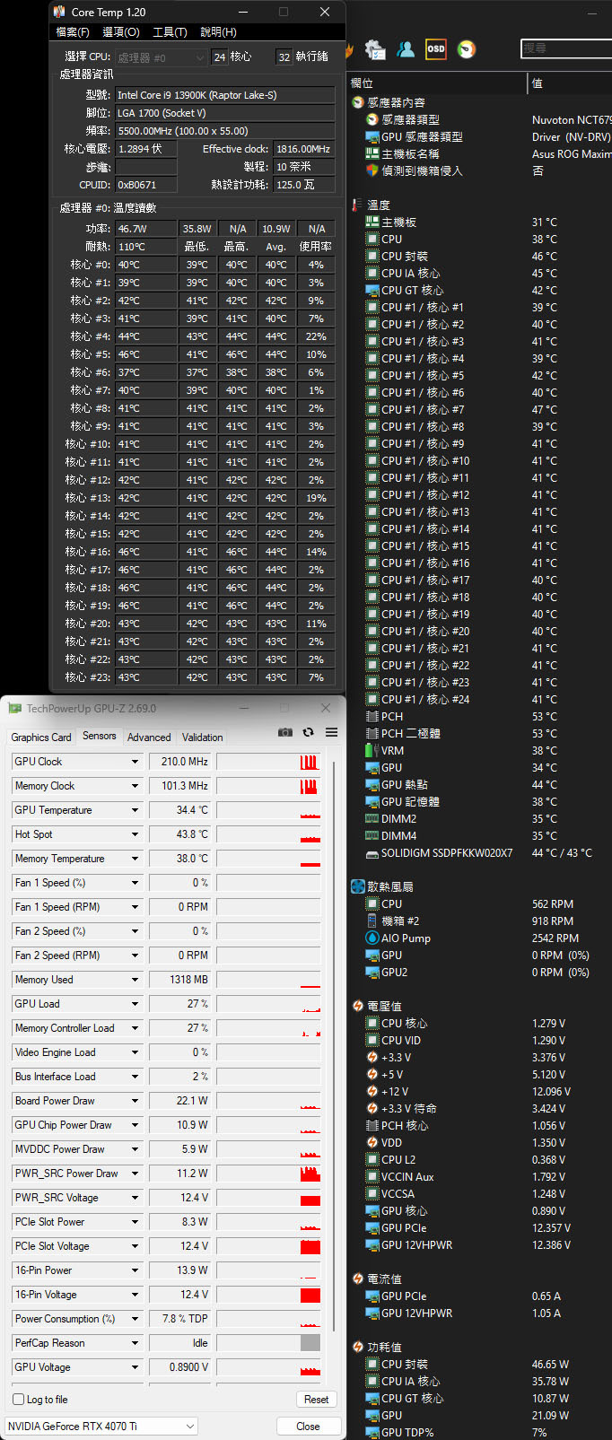Viewport: 612px width, 1440px height.
Task: Open the PerfCap Reason dropdown arrow
Action: (x=135, y=1343)
